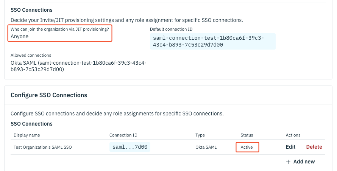Click the Actions column header
The image size is (337, 171).
(x=293, y=135)
